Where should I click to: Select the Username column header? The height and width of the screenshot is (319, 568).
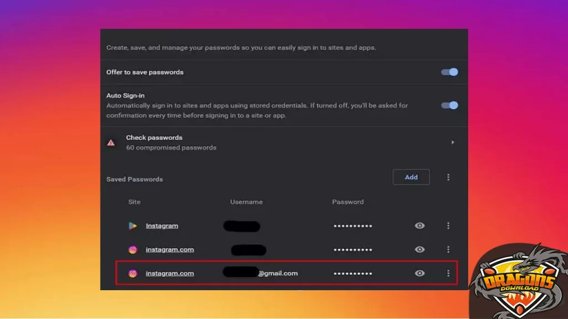coord(246,202)
